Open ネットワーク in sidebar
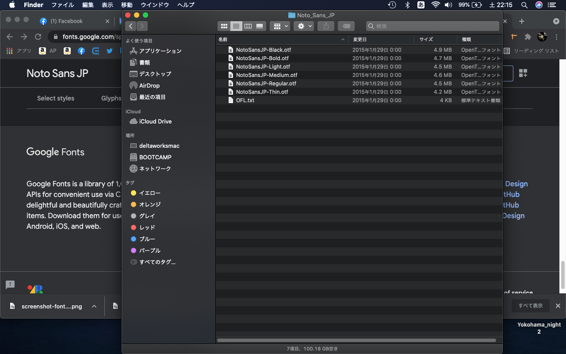This screenshot has height=354, width=566. pyautogui.click(x=150, y=169)
